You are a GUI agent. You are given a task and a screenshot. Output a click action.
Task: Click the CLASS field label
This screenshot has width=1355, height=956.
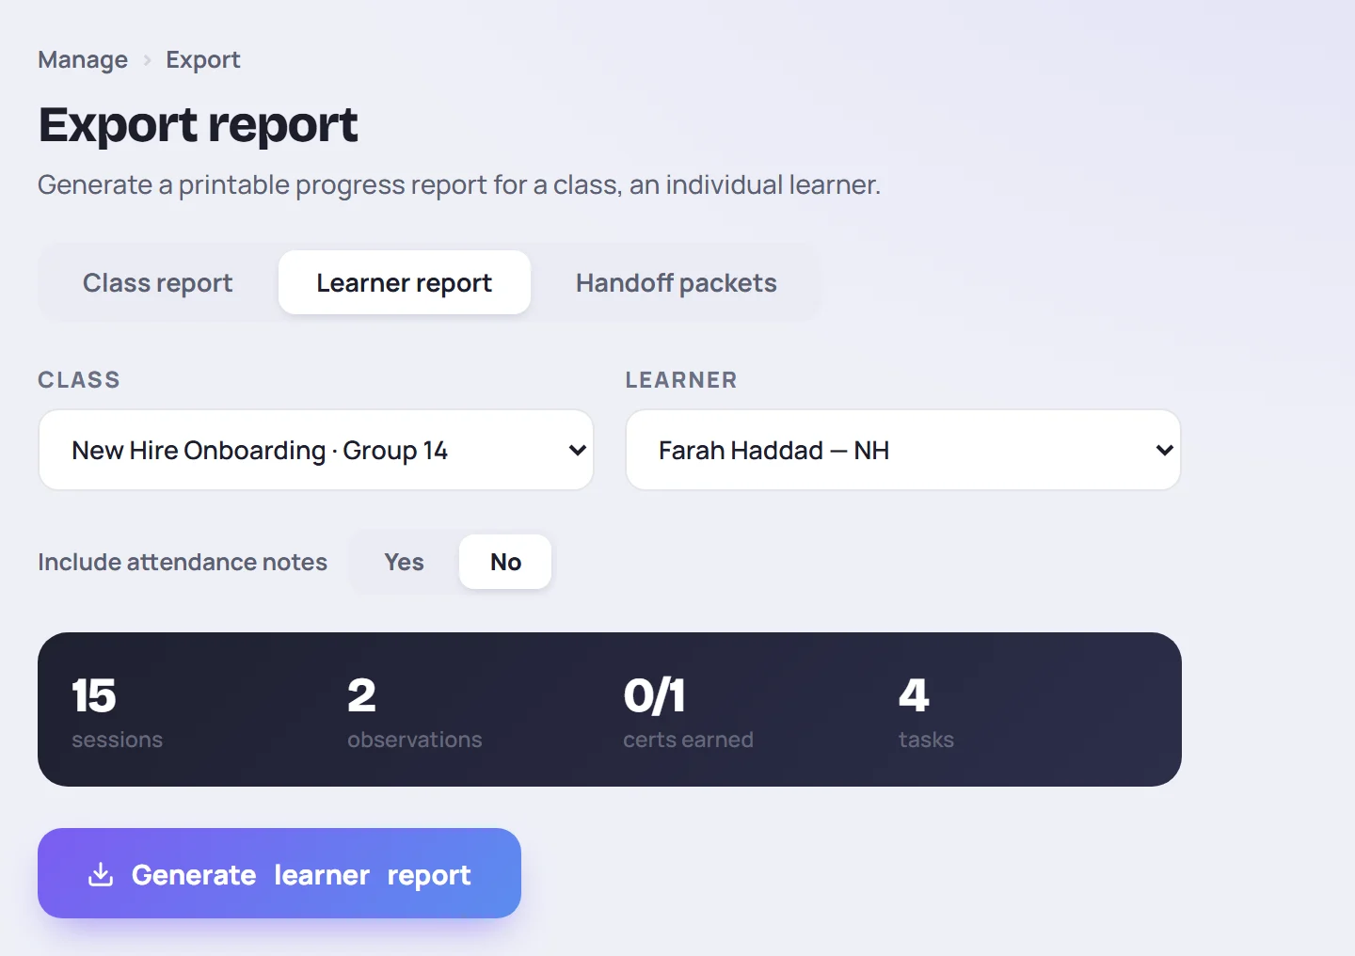[79, 379]
